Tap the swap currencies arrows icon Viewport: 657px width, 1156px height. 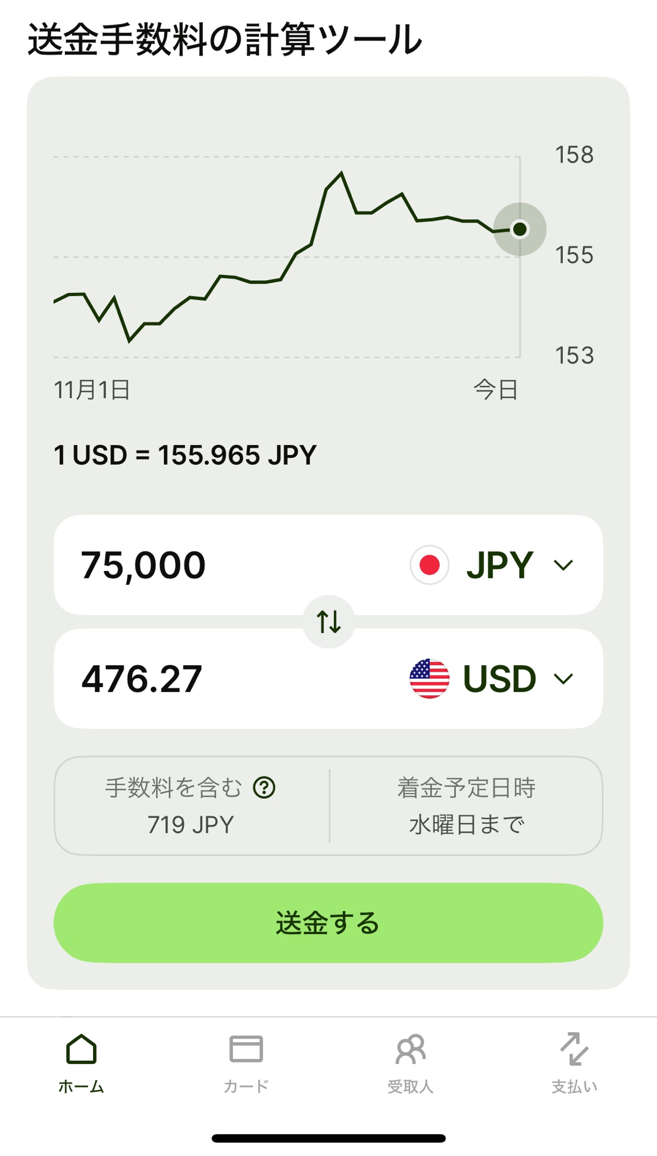329,622
